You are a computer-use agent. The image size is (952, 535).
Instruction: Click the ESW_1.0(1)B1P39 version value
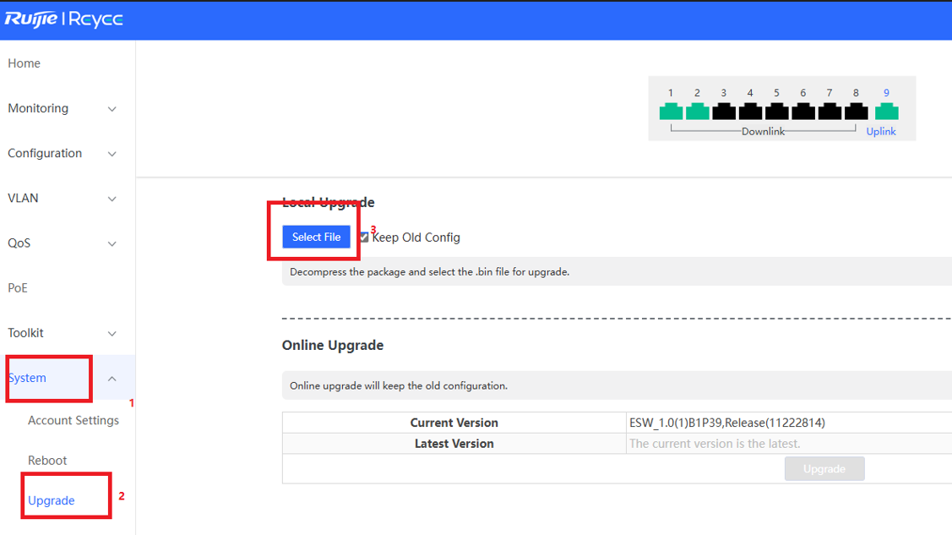tap(727, 423)
